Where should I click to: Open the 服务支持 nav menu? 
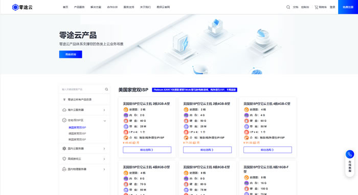coord(129,7)
